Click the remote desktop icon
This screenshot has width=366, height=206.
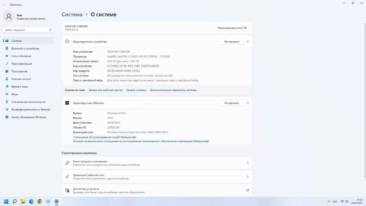coord(67,177)
